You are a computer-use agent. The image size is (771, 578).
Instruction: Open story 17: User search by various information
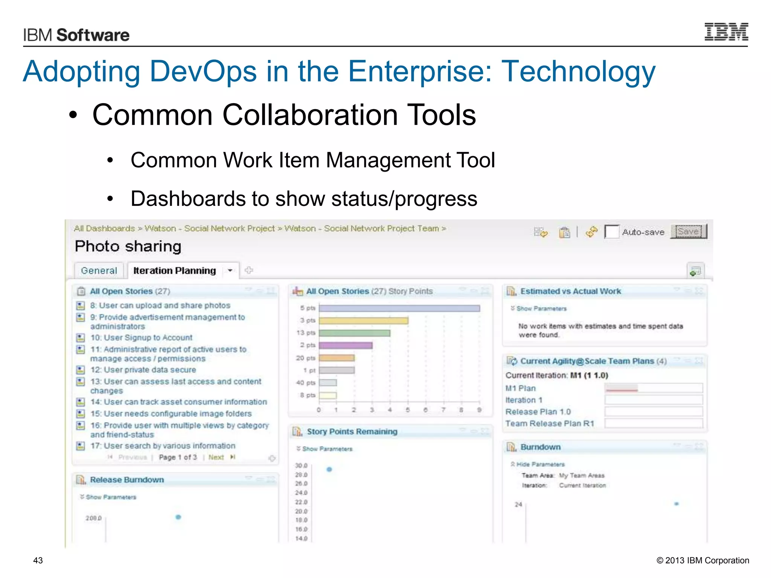point(163,446)
